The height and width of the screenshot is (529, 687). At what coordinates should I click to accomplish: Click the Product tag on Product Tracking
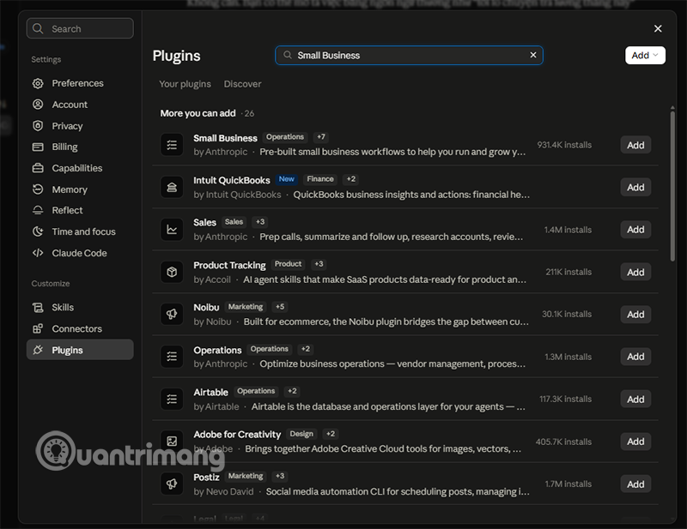288,264
